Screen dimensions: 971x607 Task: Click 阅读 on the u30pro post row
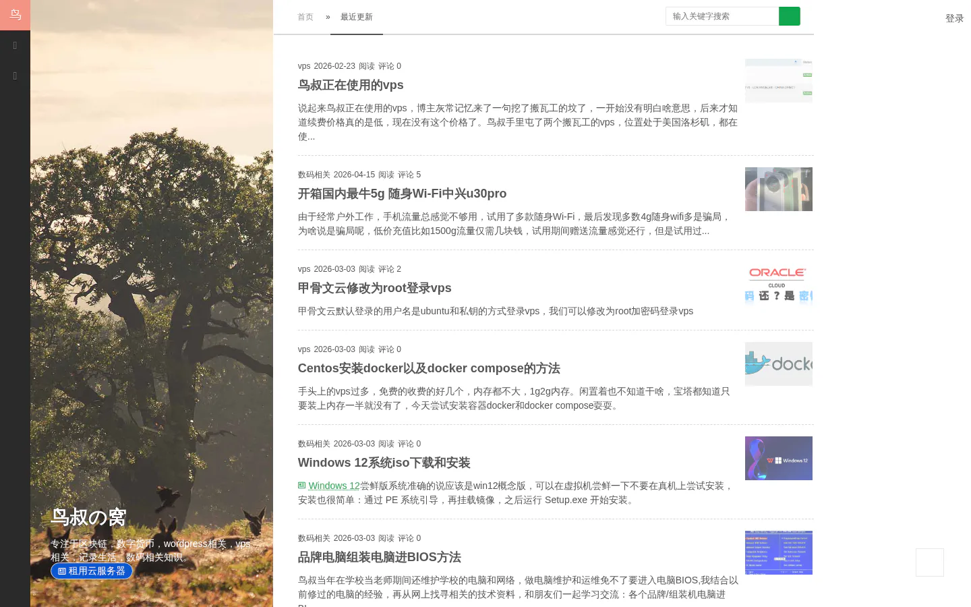(x=386, y=175)
